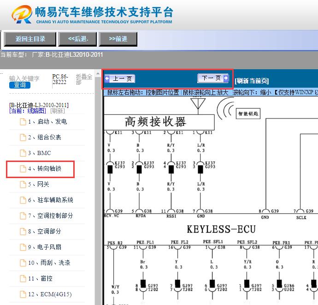318x305 pixels.
Task: Click page icon beside 电子风扇
Action: click(x=23, y=247)
